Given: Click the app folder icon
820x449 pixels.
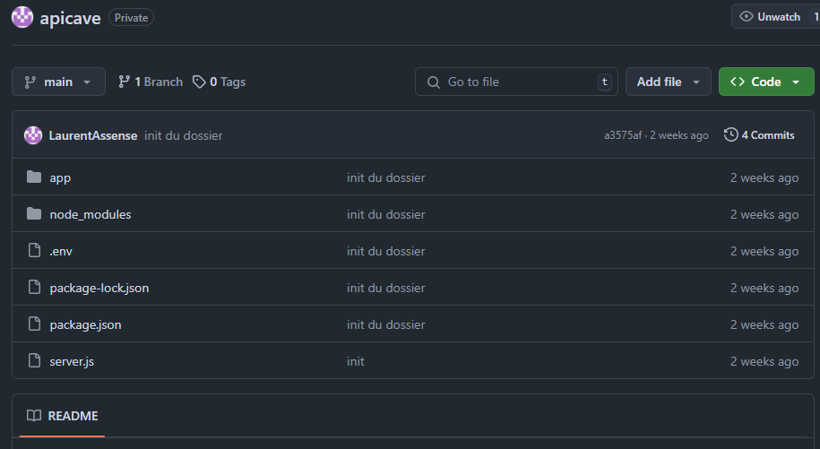Looking at the screenshot, I should [34, 177].
